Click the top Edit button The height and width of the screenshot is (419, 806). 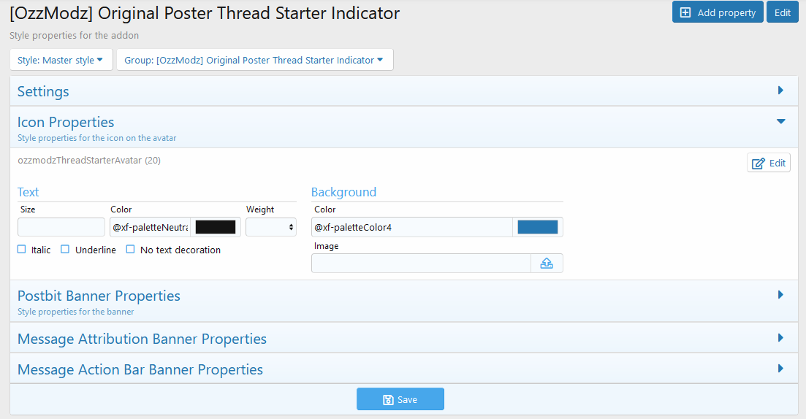point(782,12)
